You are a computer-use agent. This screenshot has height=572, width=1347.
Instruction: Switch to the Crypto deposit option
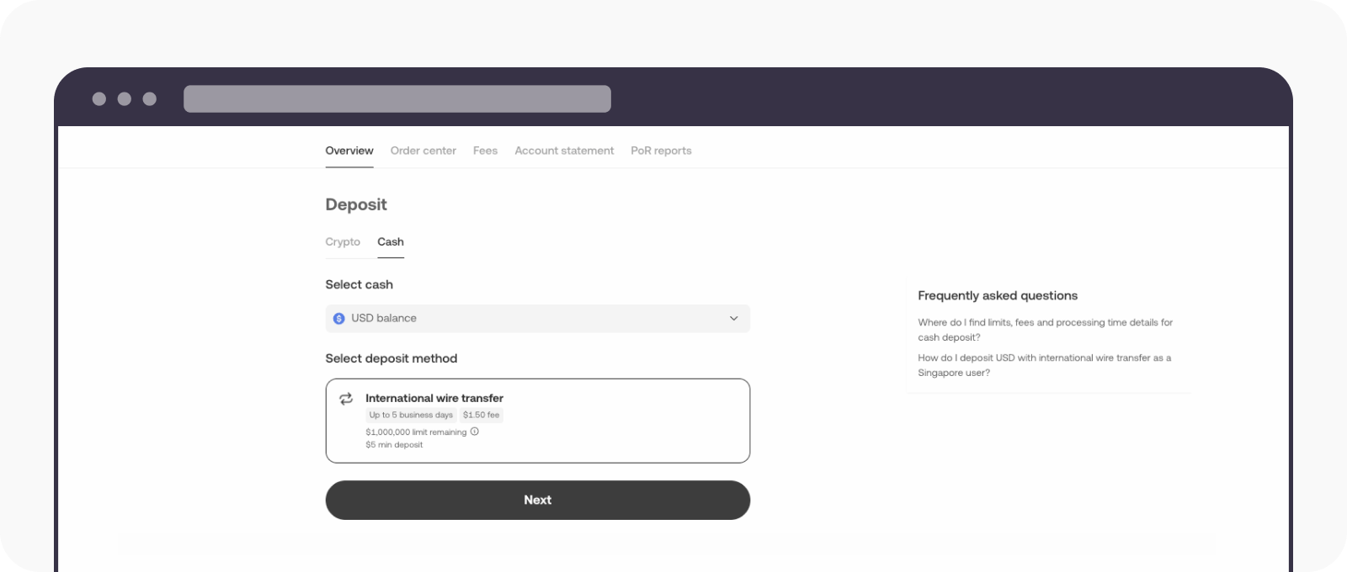pos(343,241)
